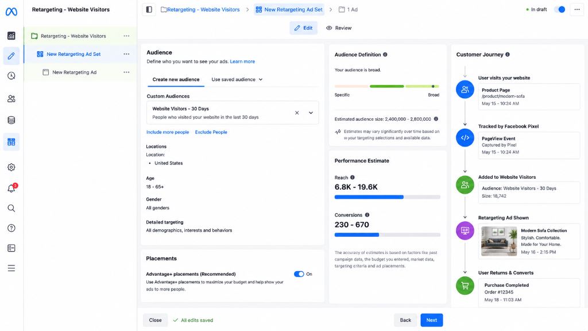
Task: Click the '18 - 65+' age value
Action: (155, 187)
